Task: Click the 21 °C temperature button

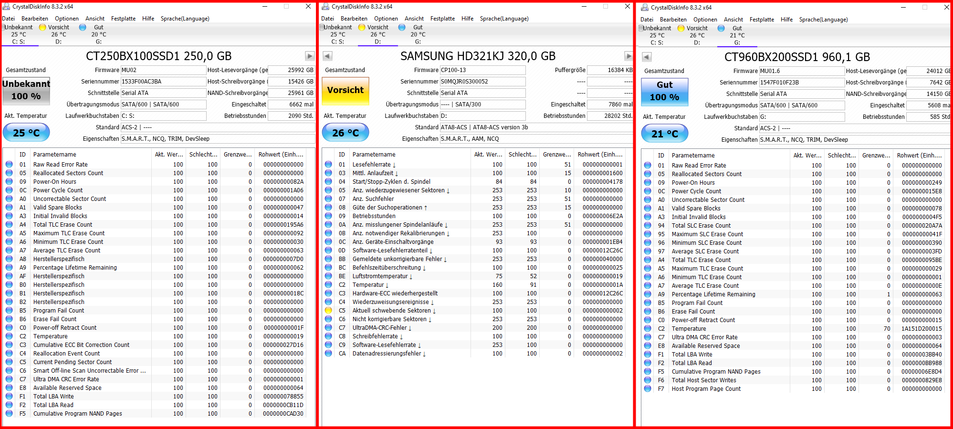Action: click(x=665, y=134)
